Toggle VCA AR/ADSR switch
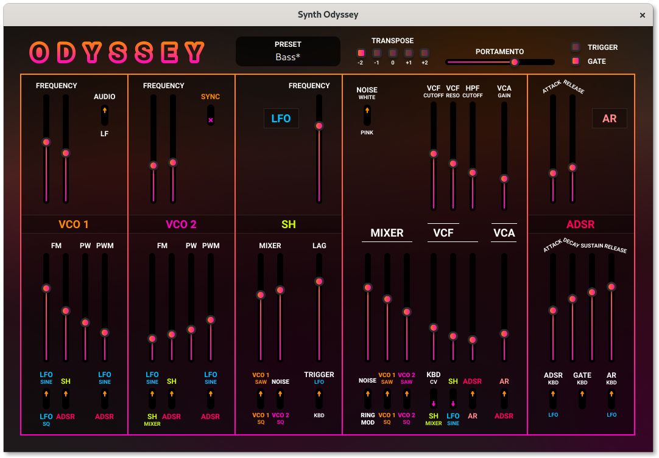Image resolution: width=659 pixels, height=458 pixels. click(x=504, y=399)
